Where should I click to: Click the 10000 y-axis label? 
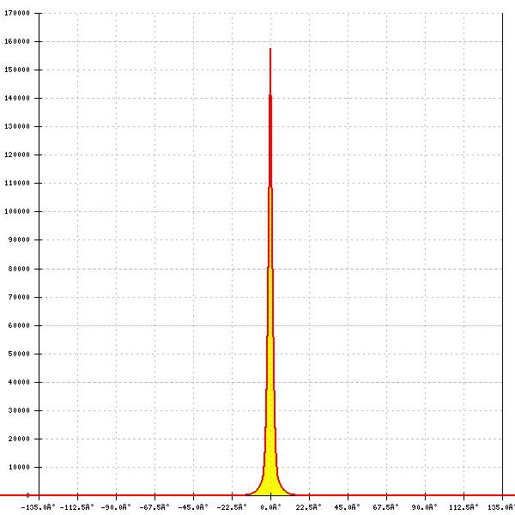(x=19, y=467)
